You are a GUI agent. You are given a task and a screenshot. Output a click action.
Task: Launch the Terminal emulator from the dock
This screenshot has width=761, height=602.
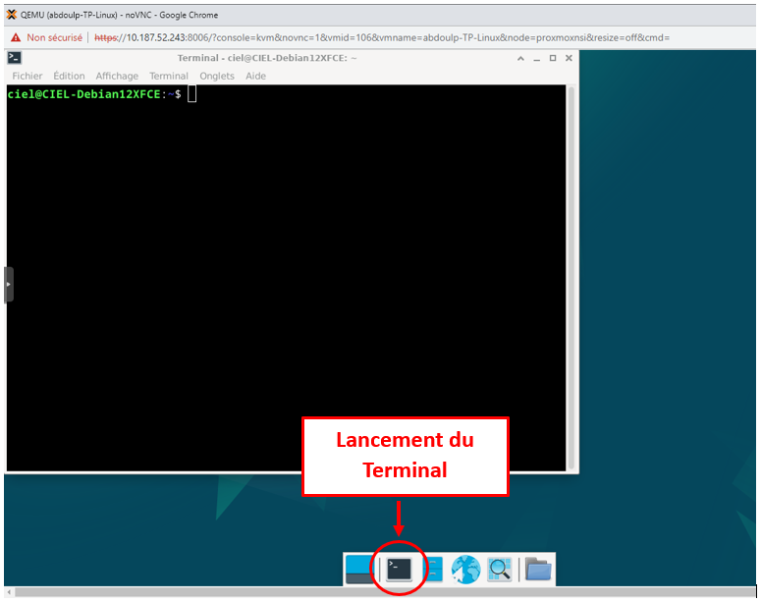pos(399,569)
